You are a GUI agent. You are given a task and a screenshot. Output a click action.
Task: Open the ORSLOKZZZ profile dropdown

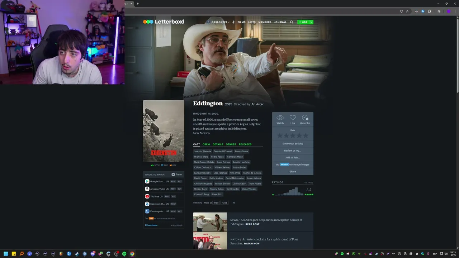coord(218,22)
